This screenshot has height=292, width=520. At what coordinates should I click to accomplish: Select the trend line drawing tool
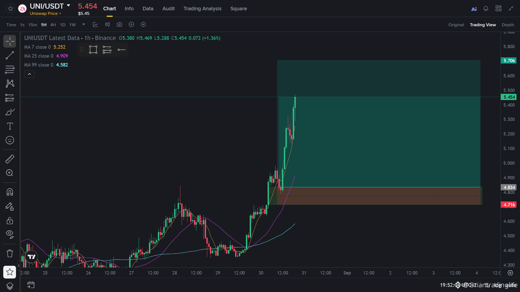(10, 55)
